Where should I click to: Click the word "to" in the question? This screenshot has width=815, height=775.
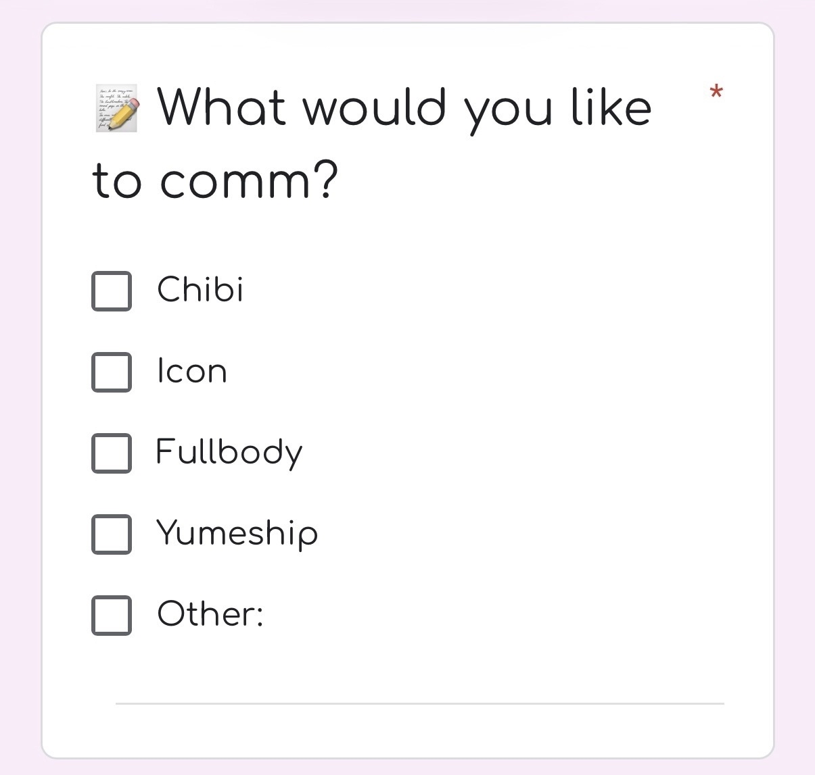pyautogui.click(x=116, y=181)
